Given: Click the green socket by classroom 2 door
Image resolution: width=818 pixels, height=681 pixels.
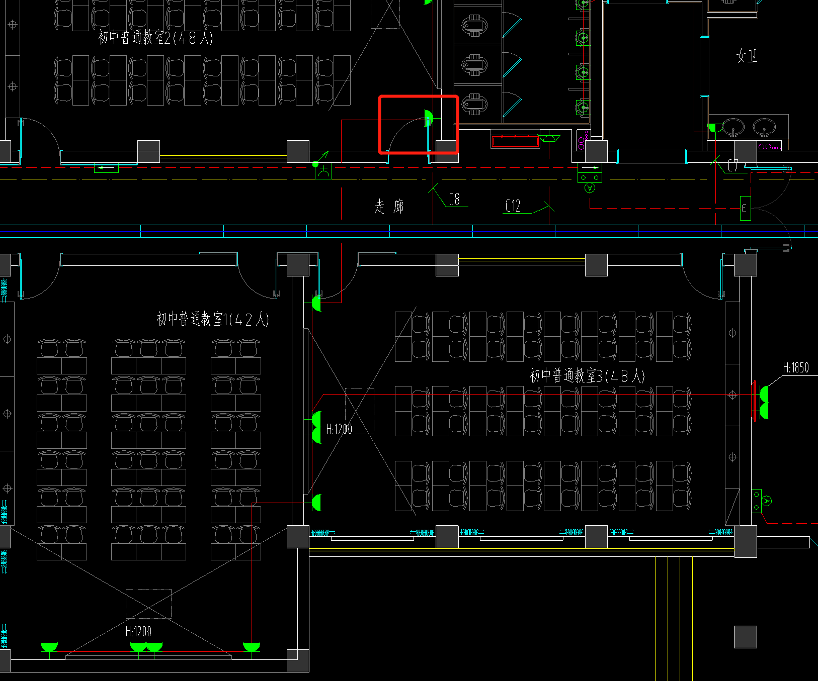Looking at the screenshot, I should click(428, 118).
